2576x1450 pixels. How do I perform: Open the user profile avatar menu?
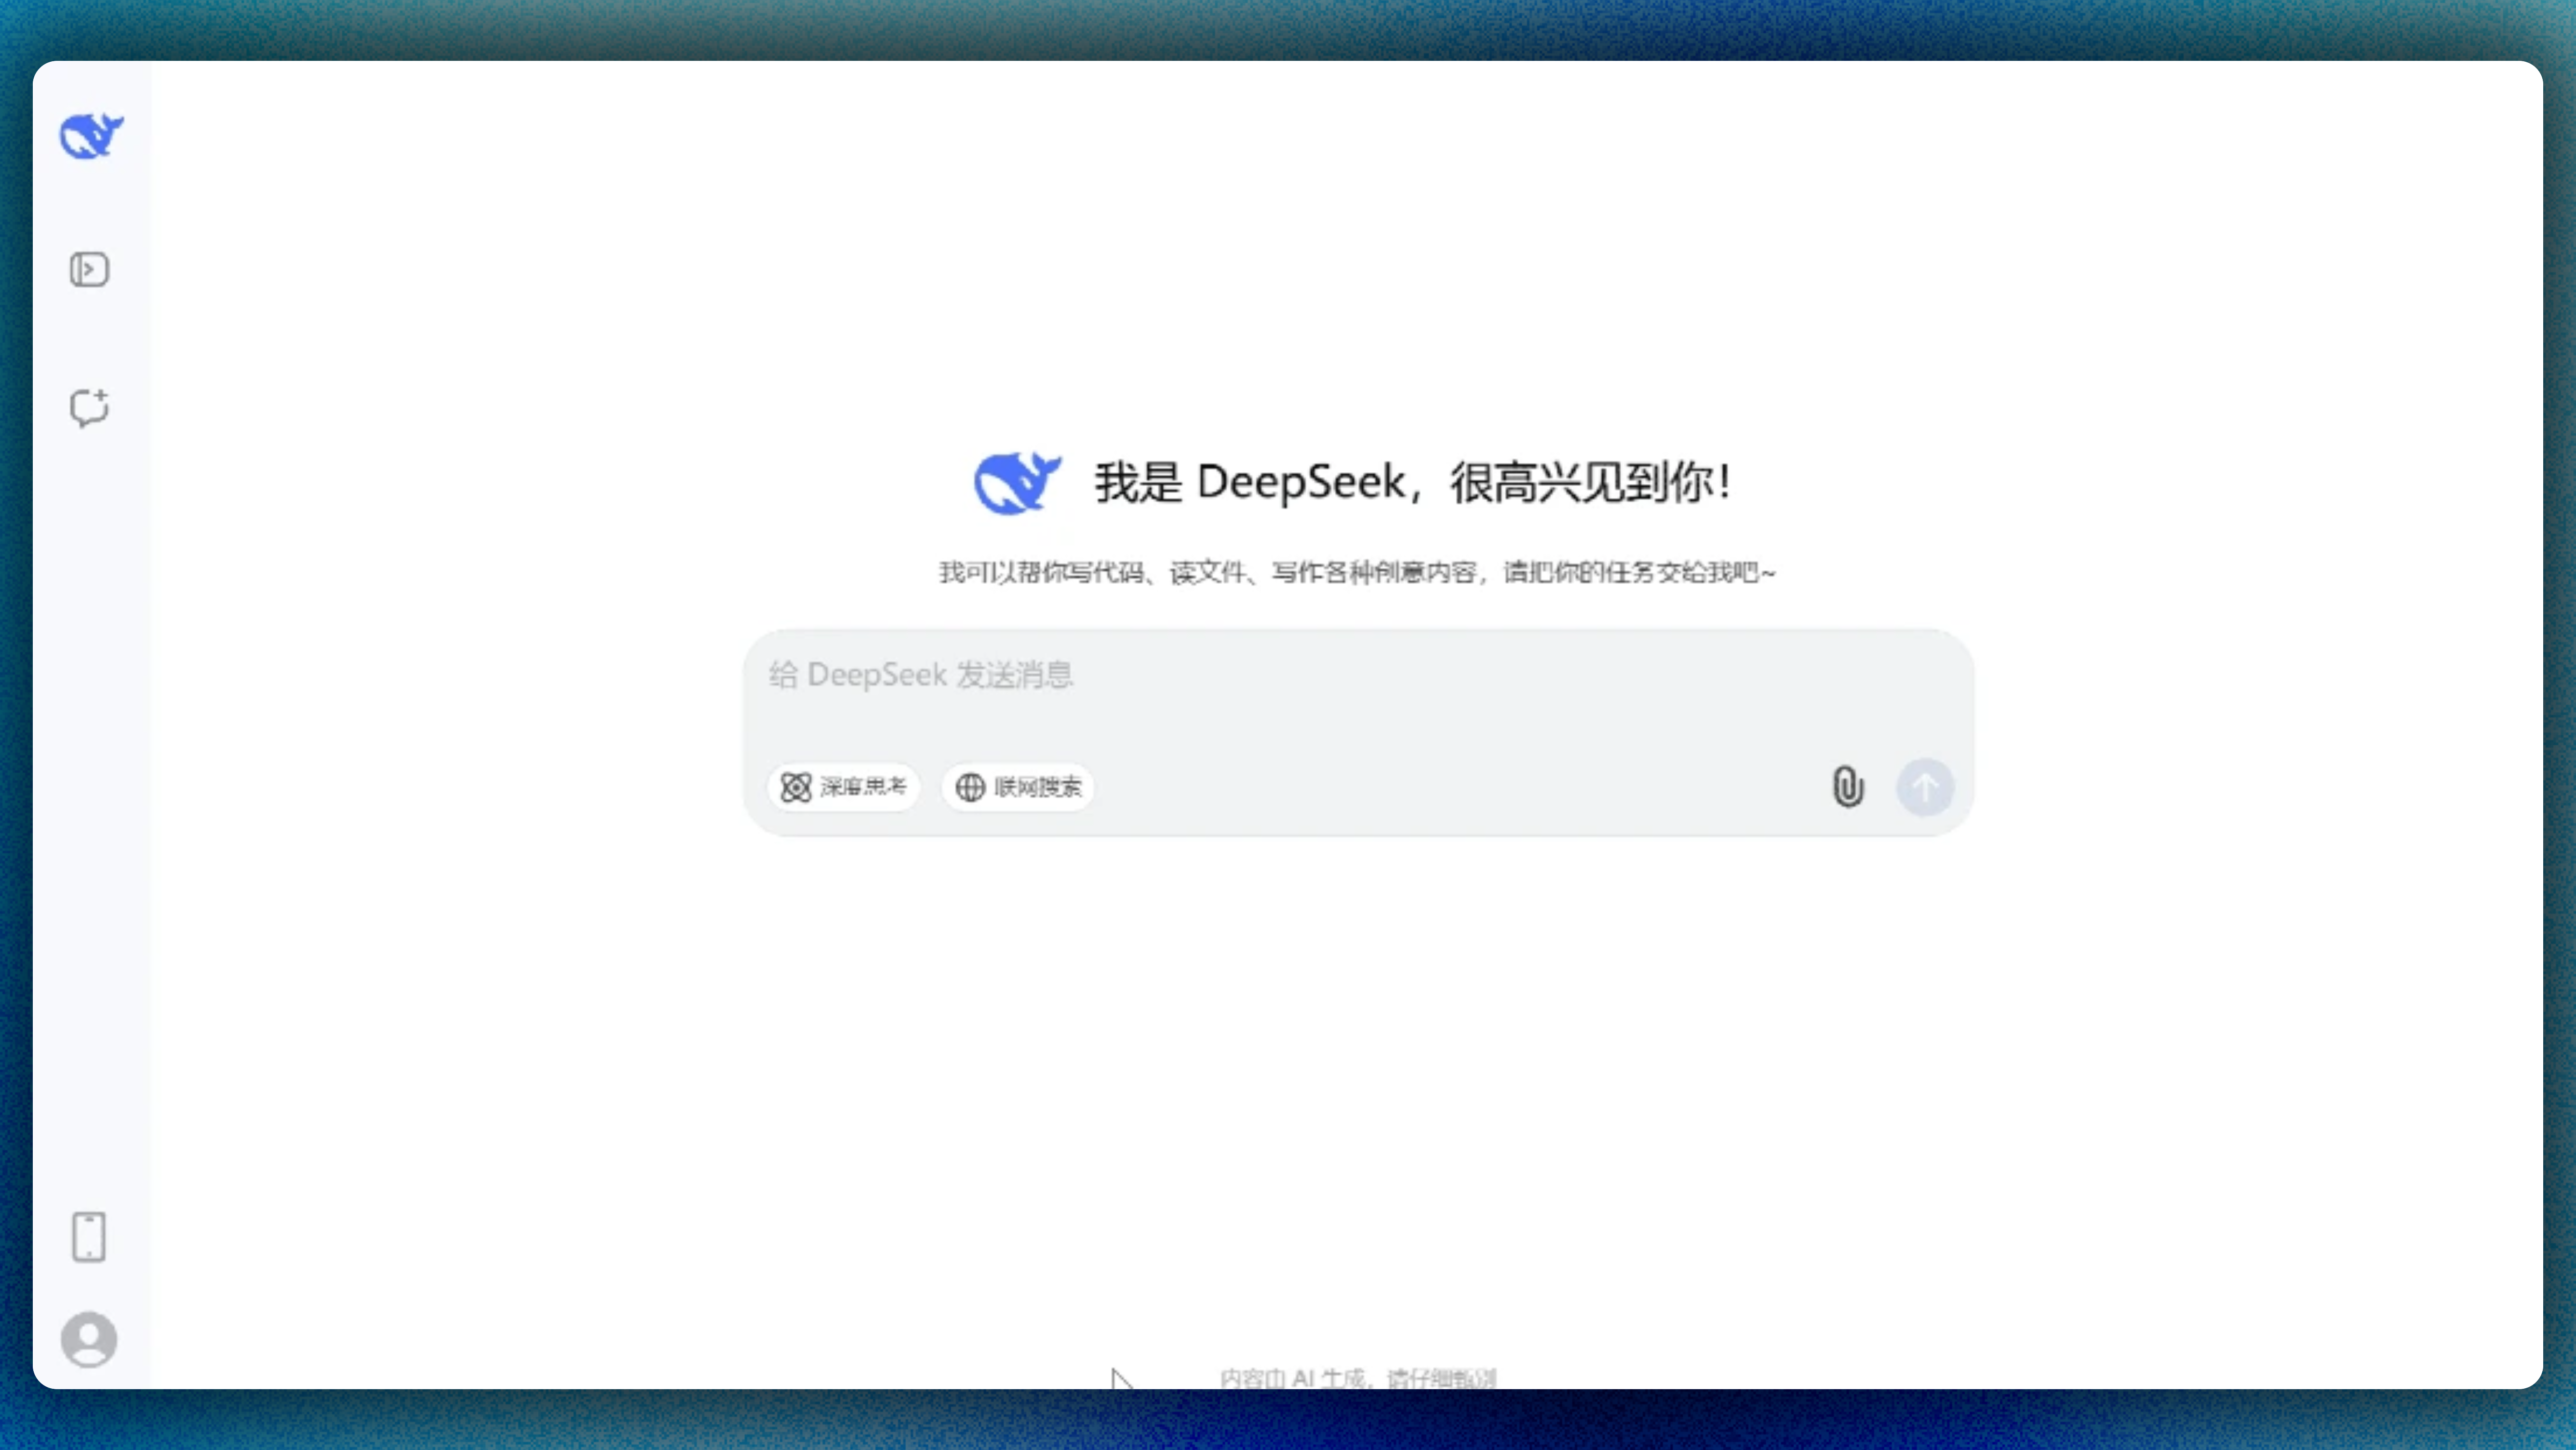89,1339
